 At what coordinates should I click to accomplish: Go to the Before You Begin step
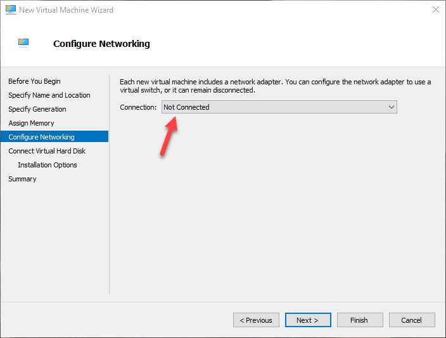tap(34, 81)
